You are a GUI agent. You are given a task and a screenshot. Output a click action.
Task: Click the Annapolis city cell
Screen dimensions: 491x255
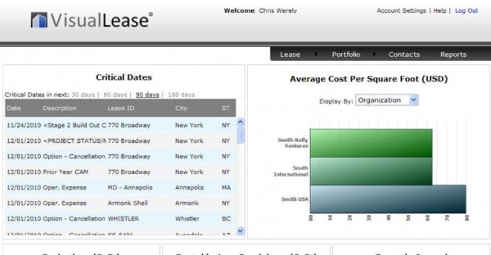click(x=189, y=187)
